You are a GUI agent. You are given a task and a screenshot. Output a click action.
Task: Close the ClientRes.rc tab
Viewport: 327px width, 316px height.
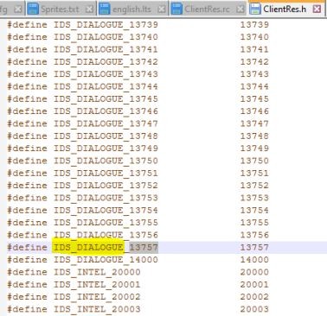[240, 9]
